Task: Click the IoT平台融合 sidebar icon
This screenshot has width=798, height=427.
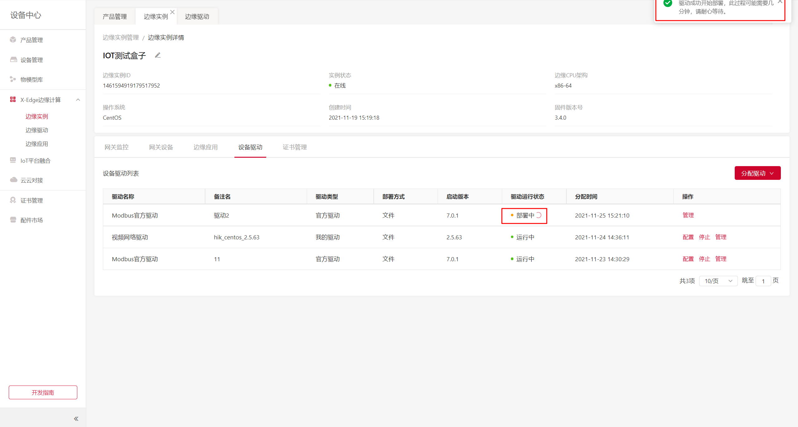Action: point(13,160)
